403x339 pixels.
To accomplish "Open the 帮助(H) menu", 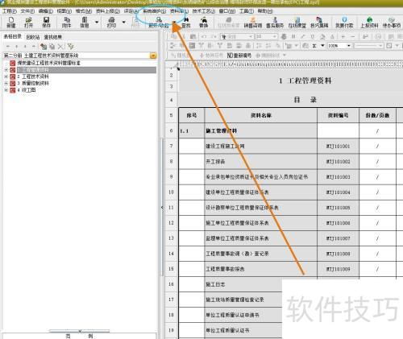I will [265, 11].
